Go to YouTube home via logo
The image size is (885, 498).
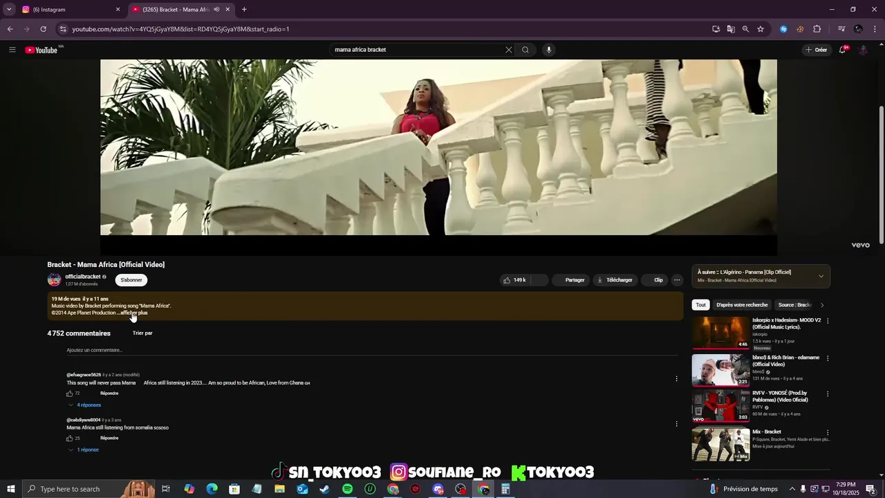41,50
